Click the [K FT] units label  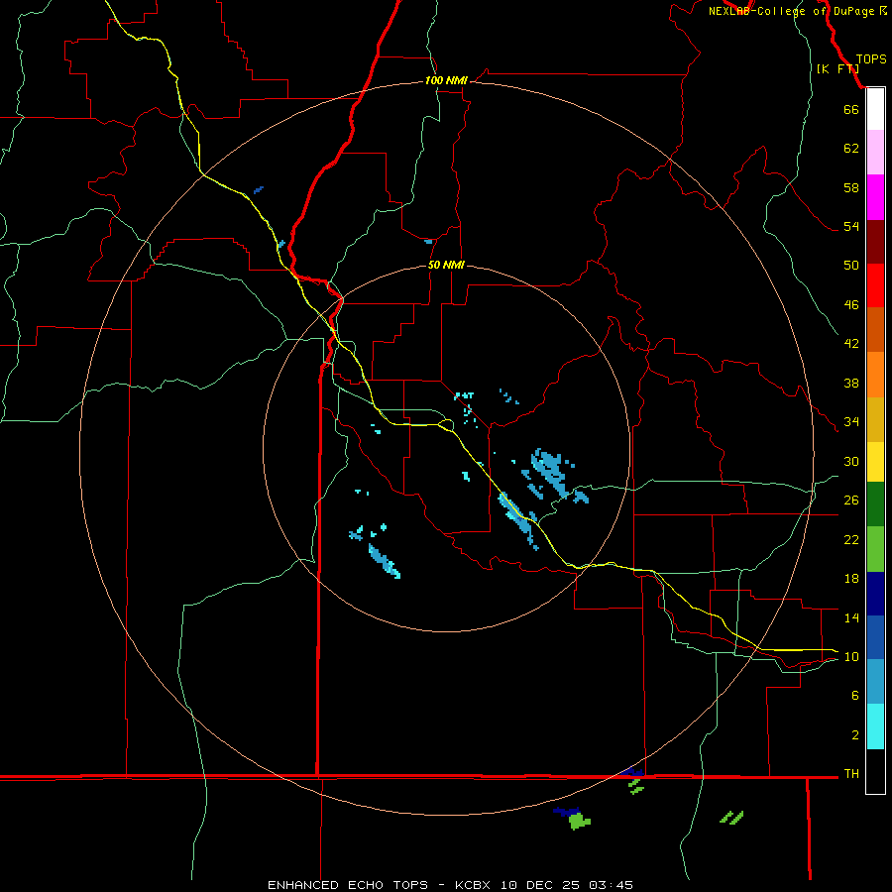point(837,68)
